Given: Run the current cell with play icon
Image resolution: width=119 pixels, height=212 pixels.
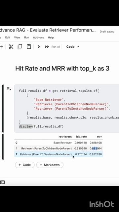Looking at the screenshot, I should (39, 47).
